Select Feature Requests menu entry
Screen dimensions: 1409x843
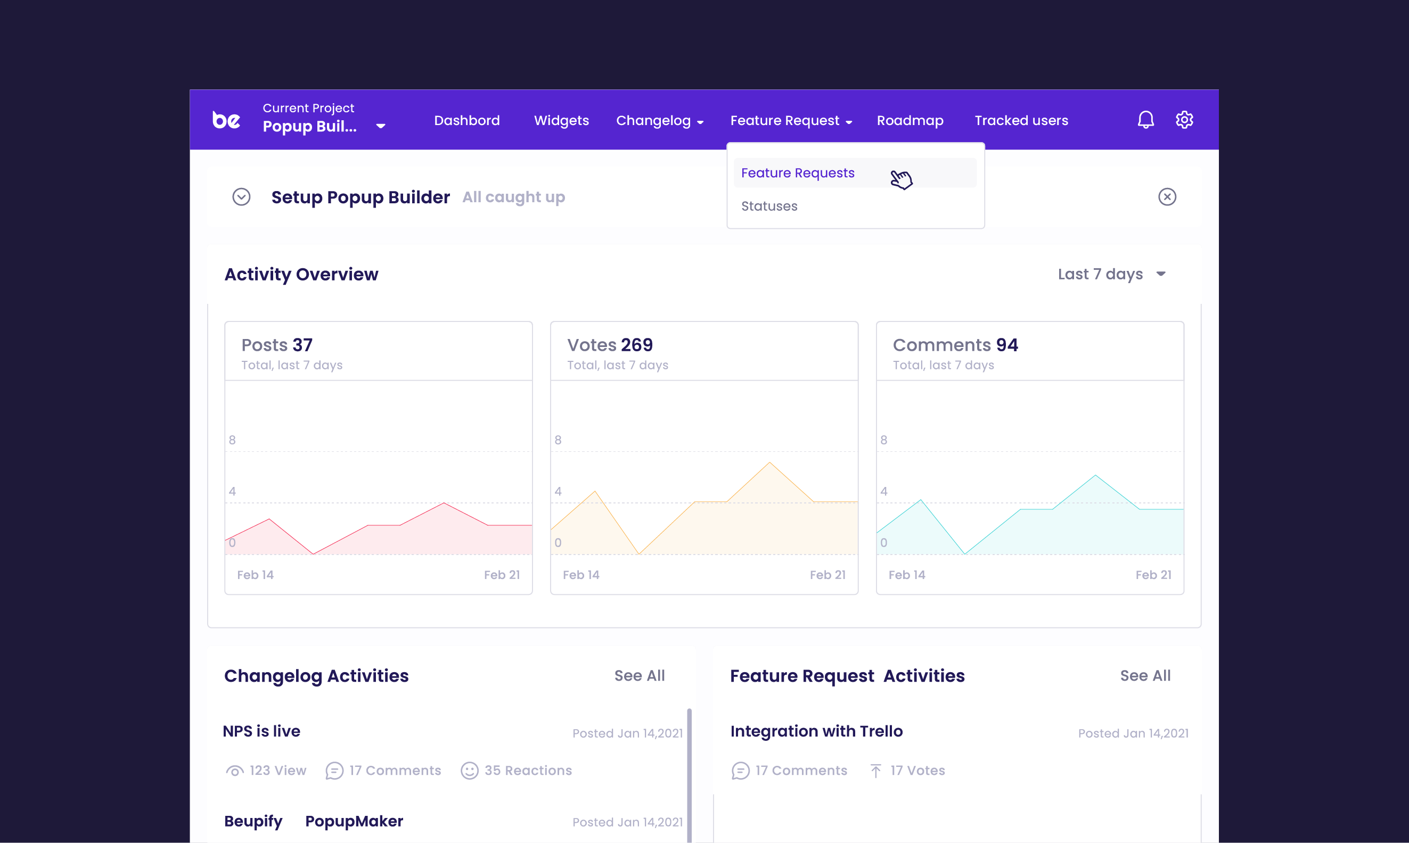(x=798, y=172)
